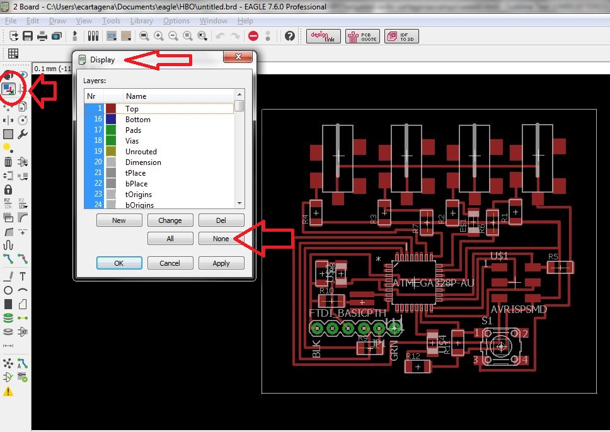Open the File menu
The image size is (610, 432).
[x=11, y=21]
